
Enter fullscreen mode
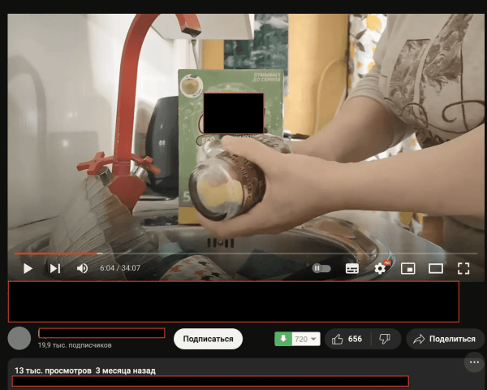[463, 268]
